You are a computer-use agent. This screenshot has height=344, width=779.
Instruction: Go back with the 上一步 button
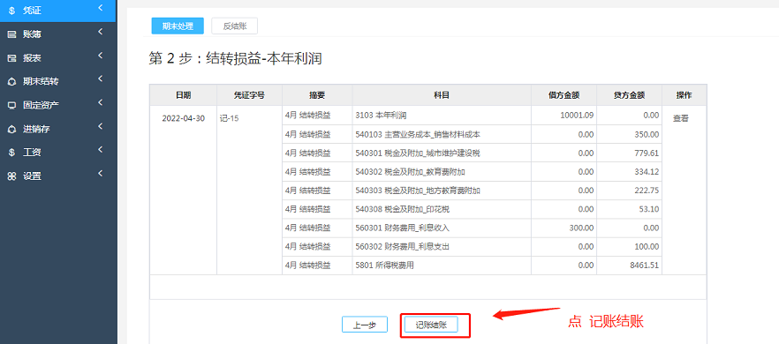tap(364, 325)
